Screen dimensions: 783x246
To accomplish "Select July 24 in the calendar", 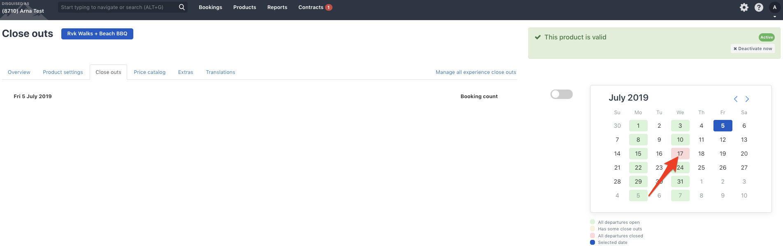I will [x=680, y=168].
